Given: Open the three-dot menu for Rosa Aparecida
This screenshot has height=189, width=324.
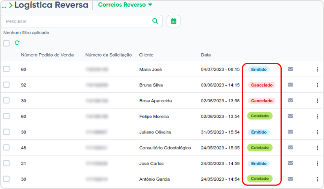Looking at the screenshot, I should point(317,101).
